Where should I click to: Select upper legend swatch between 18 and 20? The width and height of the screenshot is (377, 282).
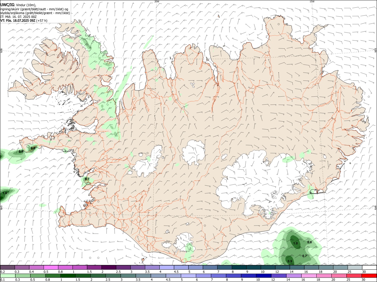click(x=326, y=267)
